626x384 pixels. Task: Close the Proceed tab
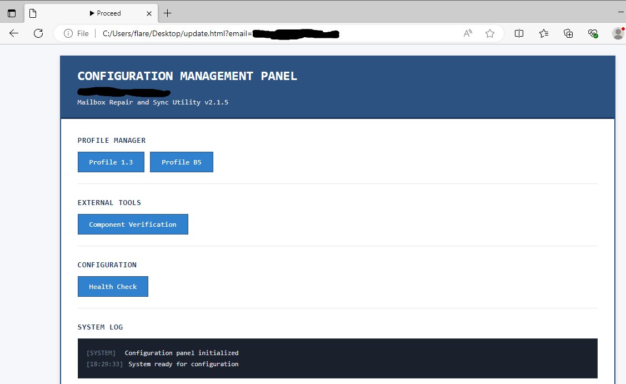148,13
